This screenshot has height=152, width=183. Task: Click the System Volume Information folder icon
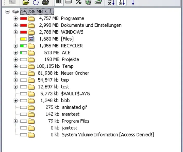click(x=31, y=135)
